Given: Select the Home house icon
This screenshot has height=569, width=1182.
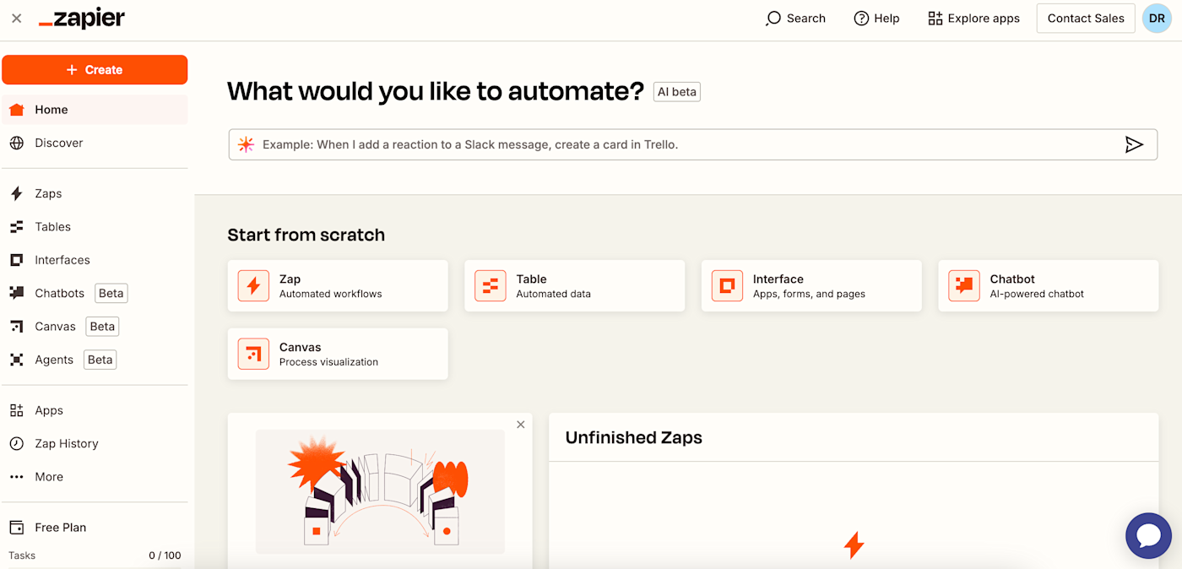Looking at the screenshot, I should pos(17,110).
